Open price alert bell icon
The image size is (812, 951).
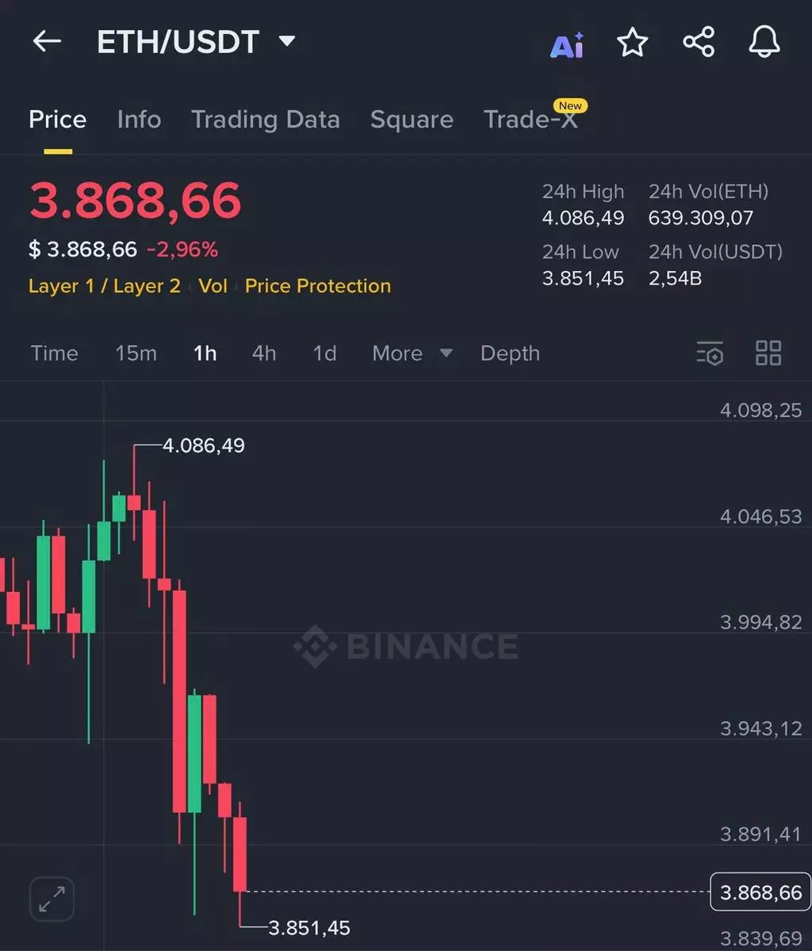point(764,43)
